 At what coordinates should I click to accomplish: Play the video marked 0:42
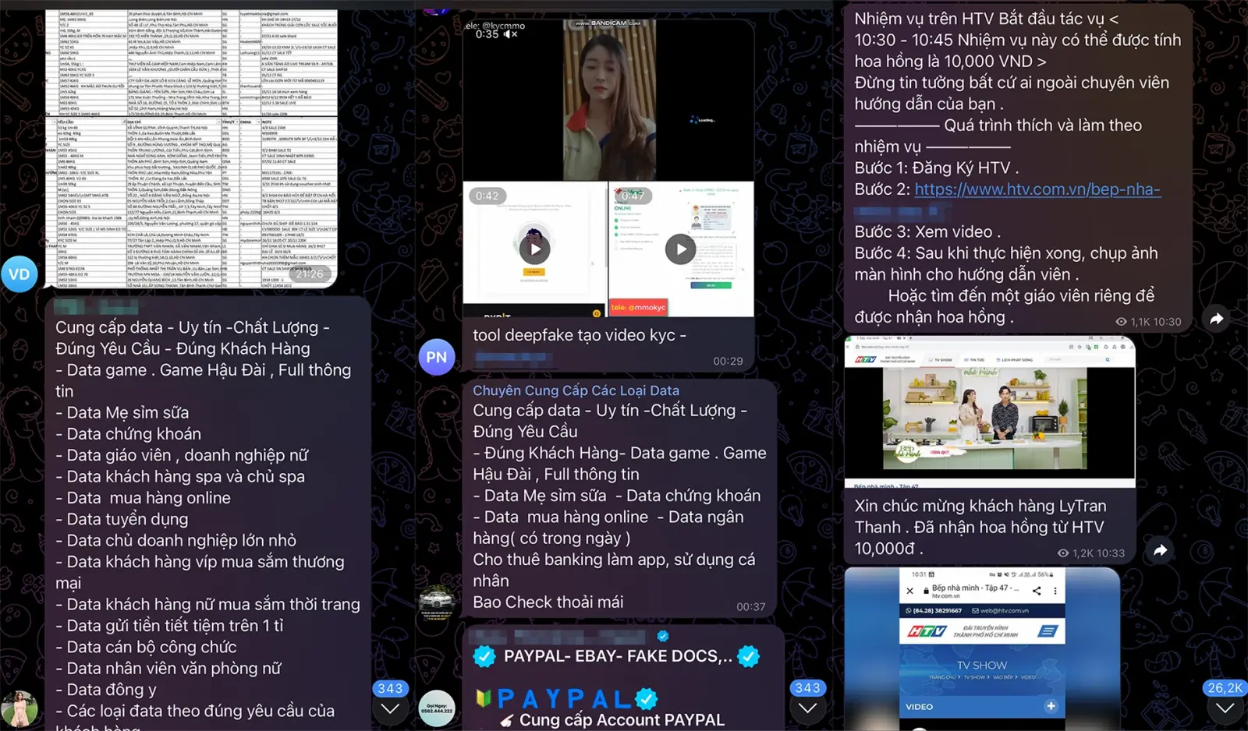535,249
